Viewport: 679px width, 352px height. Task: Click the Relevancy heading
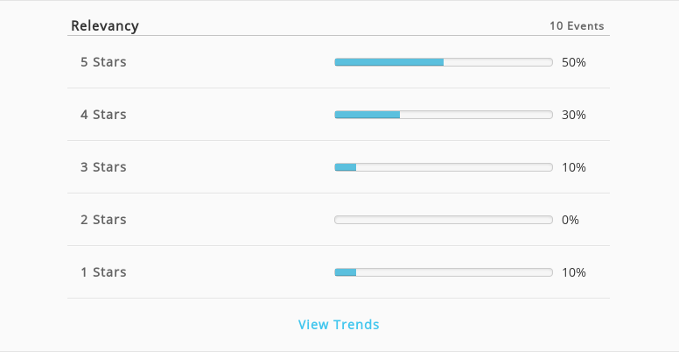105,25
